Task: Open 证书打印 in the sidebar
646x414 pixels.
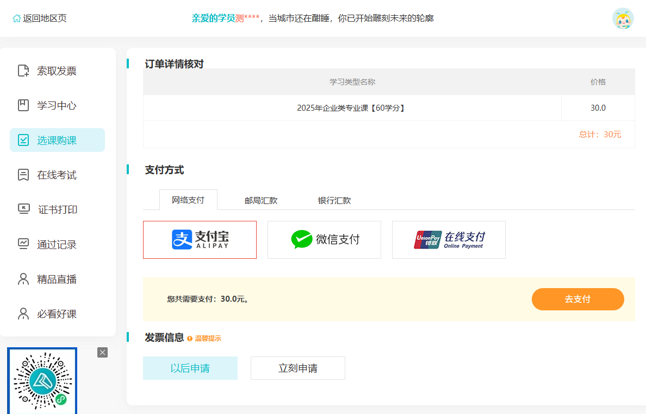Action: coord(57,209)
